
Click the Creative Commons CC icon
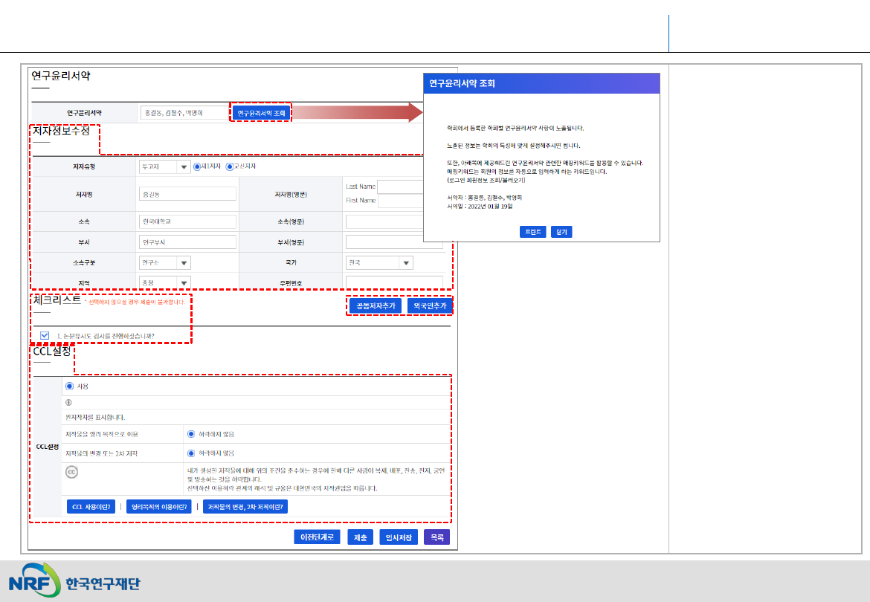[x=72, y=473]
